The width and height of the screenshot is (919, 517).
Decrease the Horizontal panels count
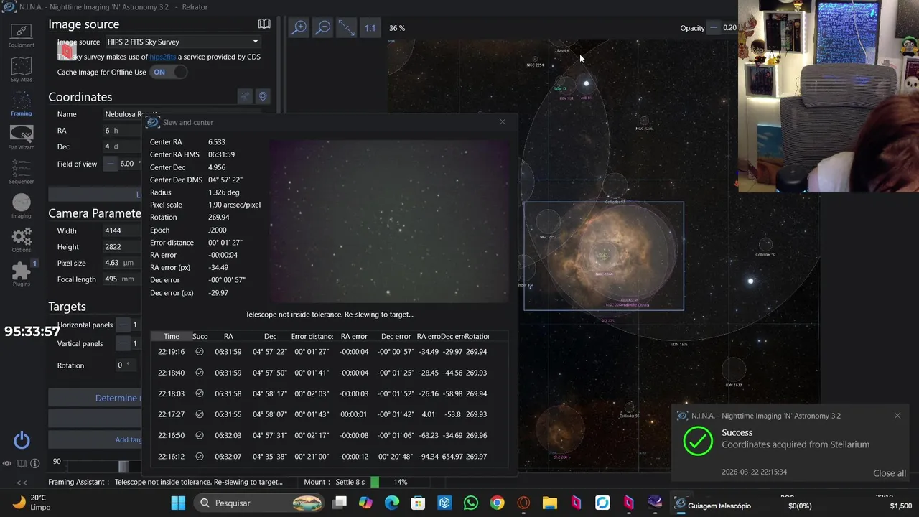(x=123, y=325)
